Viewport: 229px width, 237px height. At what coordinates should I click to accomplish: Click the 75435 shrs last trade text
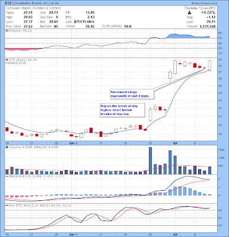pos(85,22)
